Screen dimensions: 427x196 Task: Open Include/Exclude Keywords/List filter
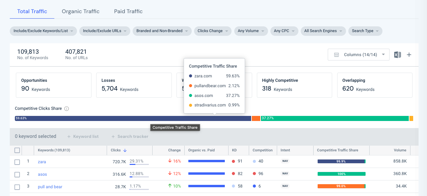[x=44, y=31]
